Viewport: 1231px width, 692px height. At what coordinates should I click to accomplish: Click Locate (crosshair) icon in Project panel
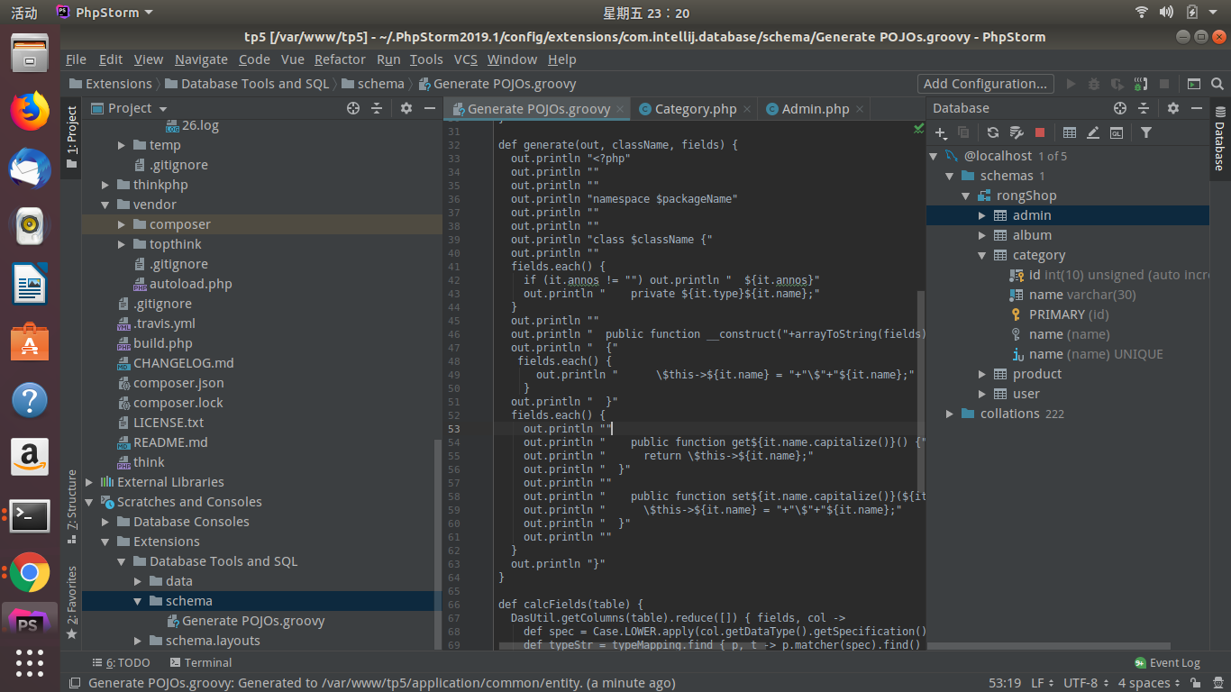(x=353, y=108)
